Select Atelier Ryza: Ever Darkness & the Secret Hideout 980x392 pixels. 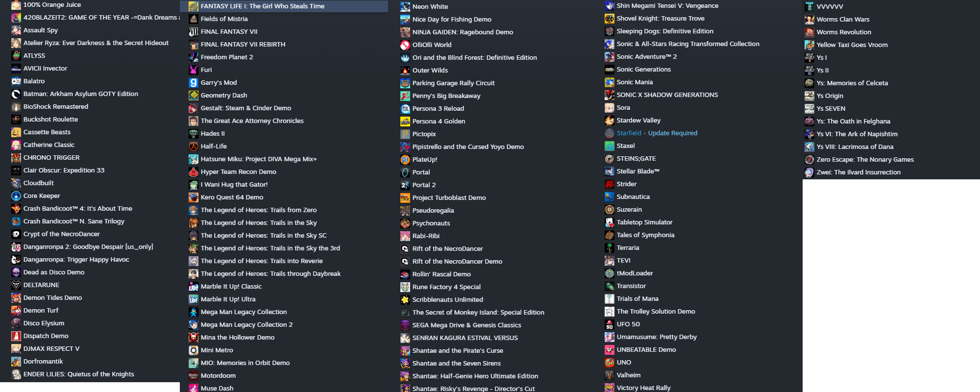click(96, 43)
